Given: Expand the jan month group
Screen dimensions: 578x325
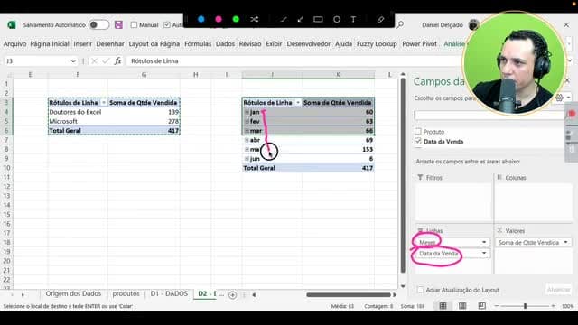Looking at the screenshot, I should click(247, 112).
